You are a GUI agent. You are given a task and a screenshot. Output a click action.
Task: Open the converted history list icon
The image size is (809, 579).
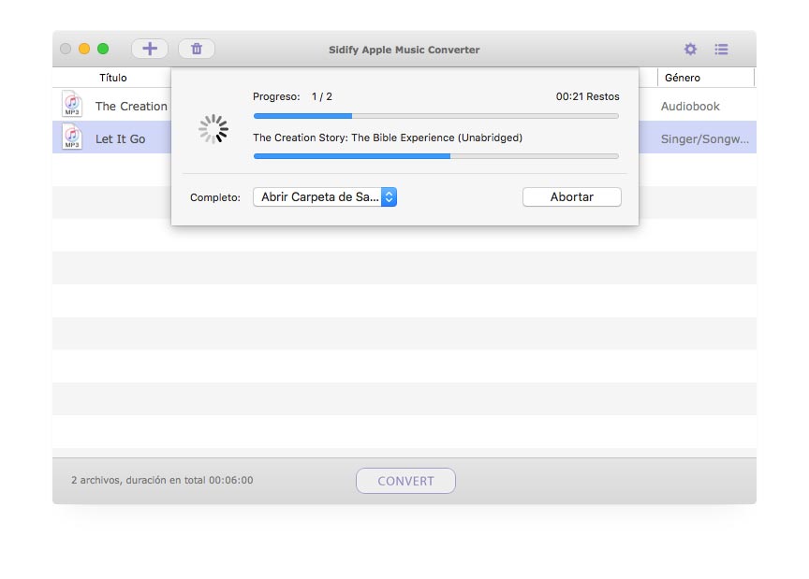click(721, 49)
